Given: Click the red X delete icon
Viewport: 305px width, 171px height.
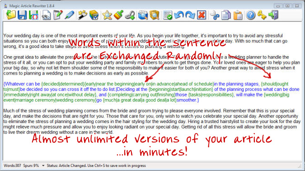Looking at the screenshot, I should [202, 15].
